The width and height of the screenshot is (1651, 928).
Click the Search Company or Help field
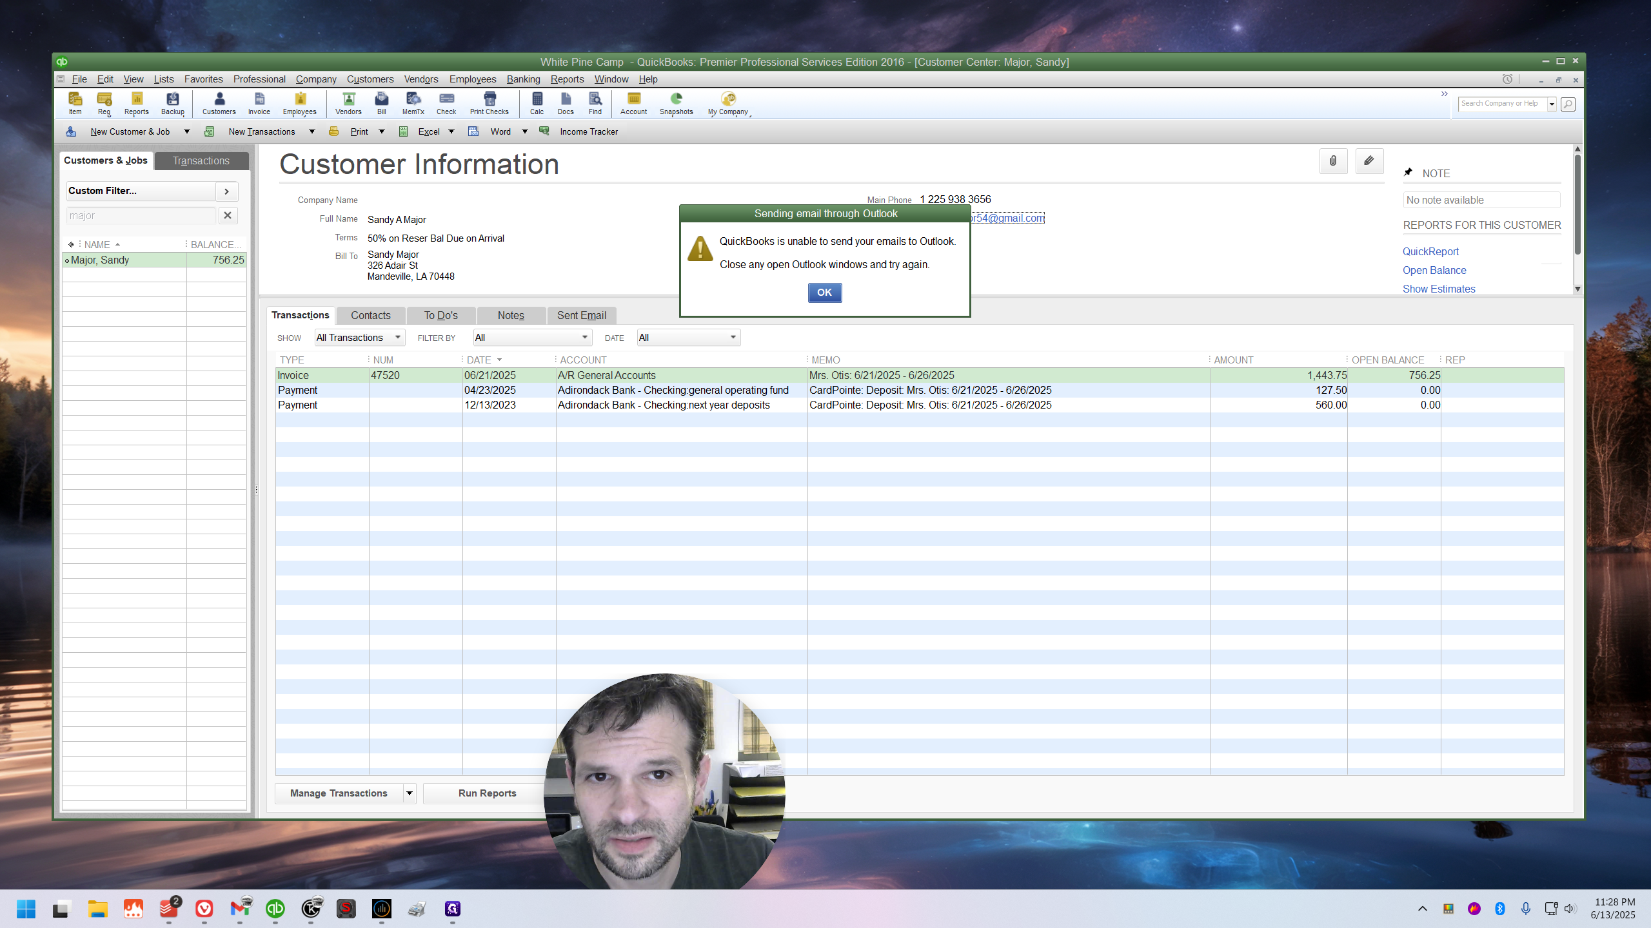point(1503,104)
